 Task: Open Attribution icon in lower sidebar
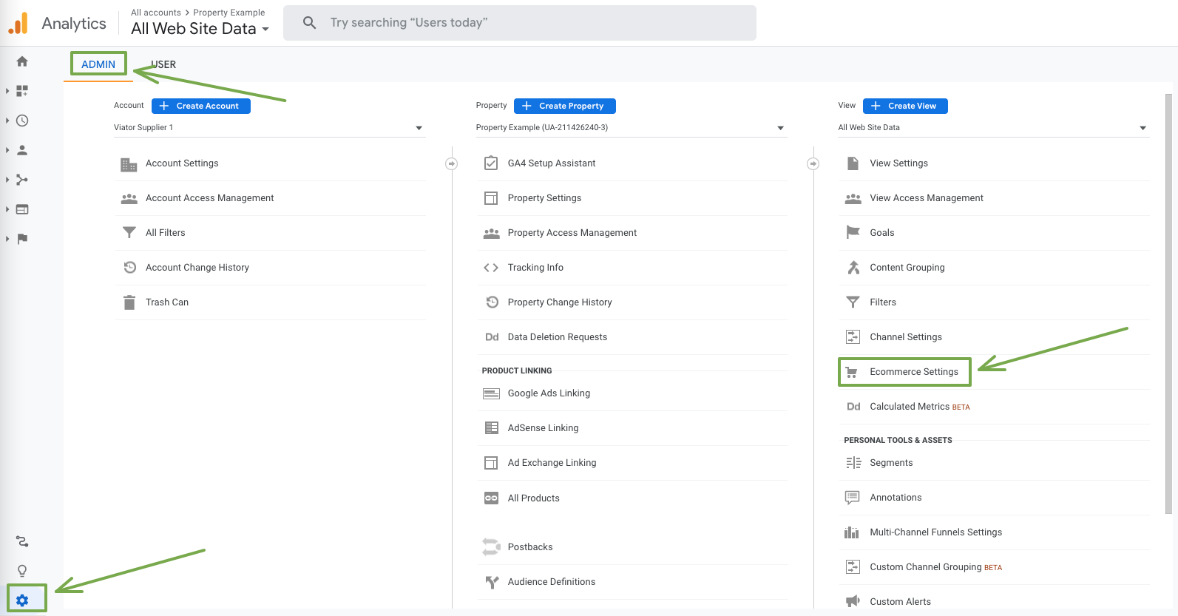(x=22, y=542)
